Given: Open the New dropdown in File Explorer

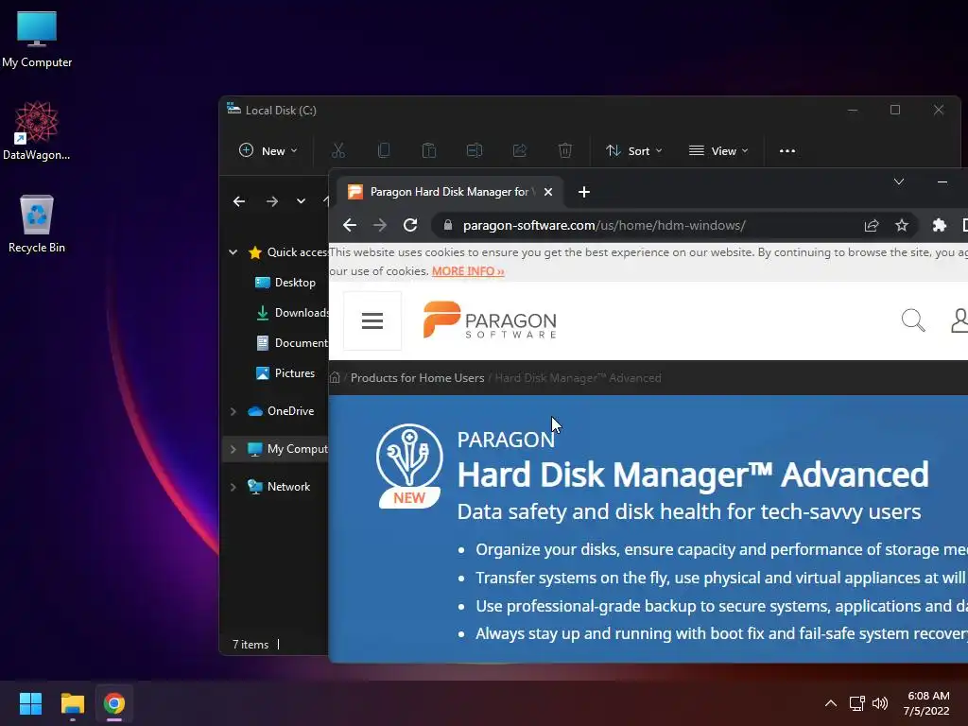Looking at the screenshot, I should click(268, 150).
